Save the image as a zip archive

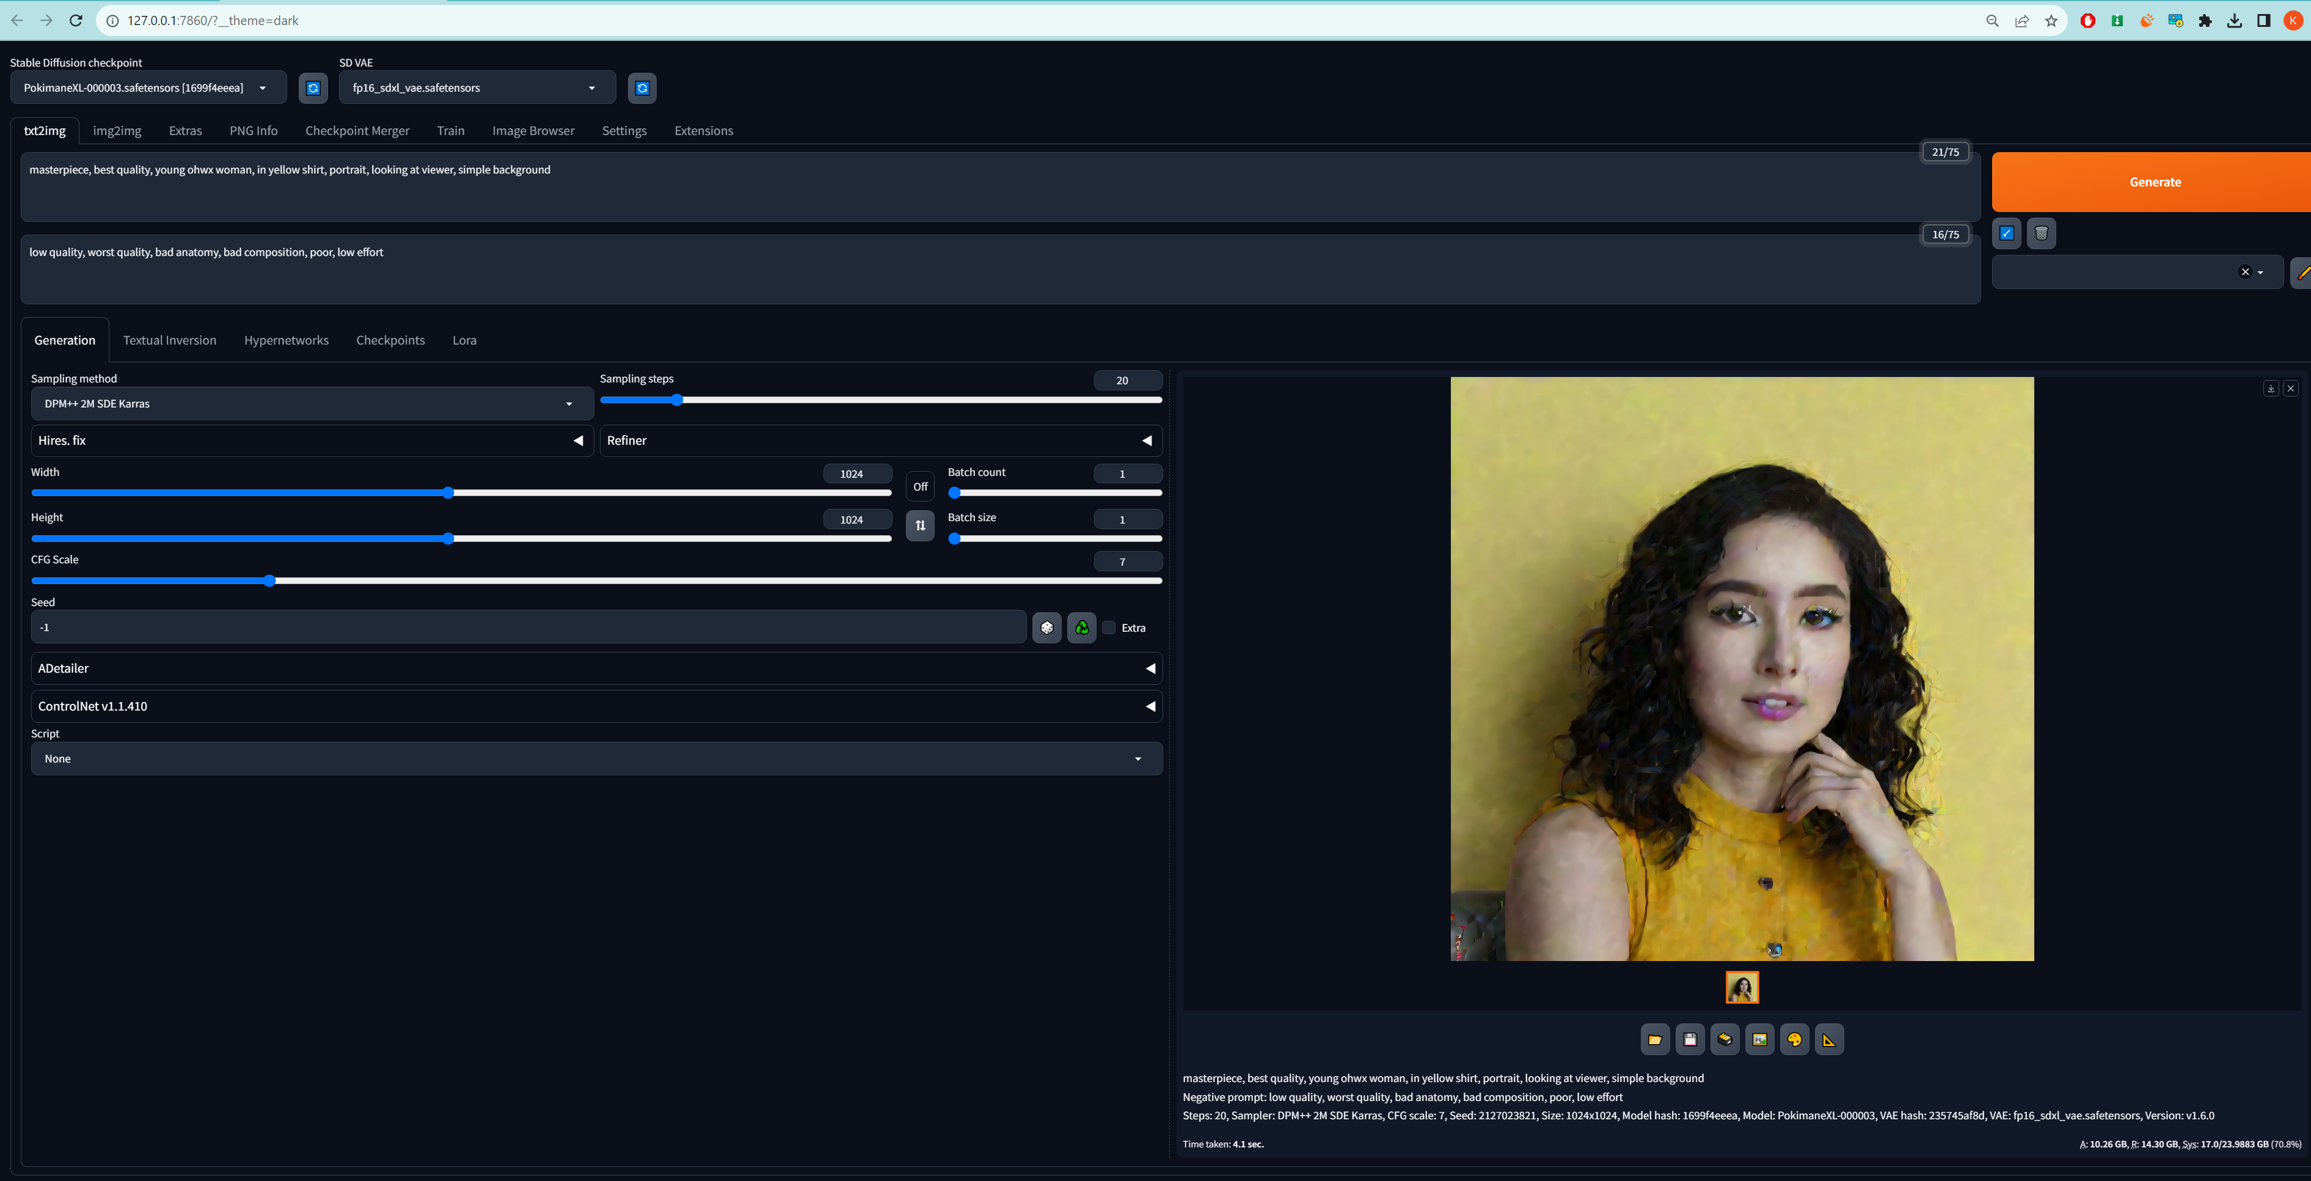click(1725, 1039)
